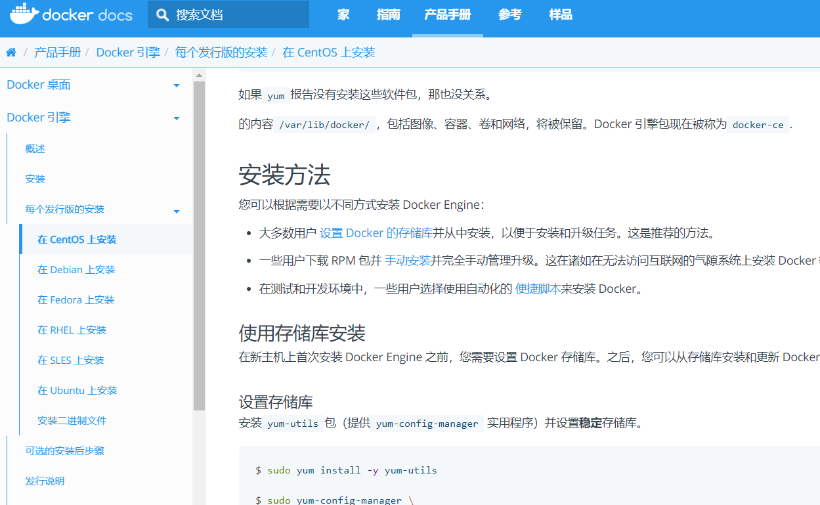Follow the 手动安装 link
The height and width of the screenshot is (505, 820).
point(408,261)
